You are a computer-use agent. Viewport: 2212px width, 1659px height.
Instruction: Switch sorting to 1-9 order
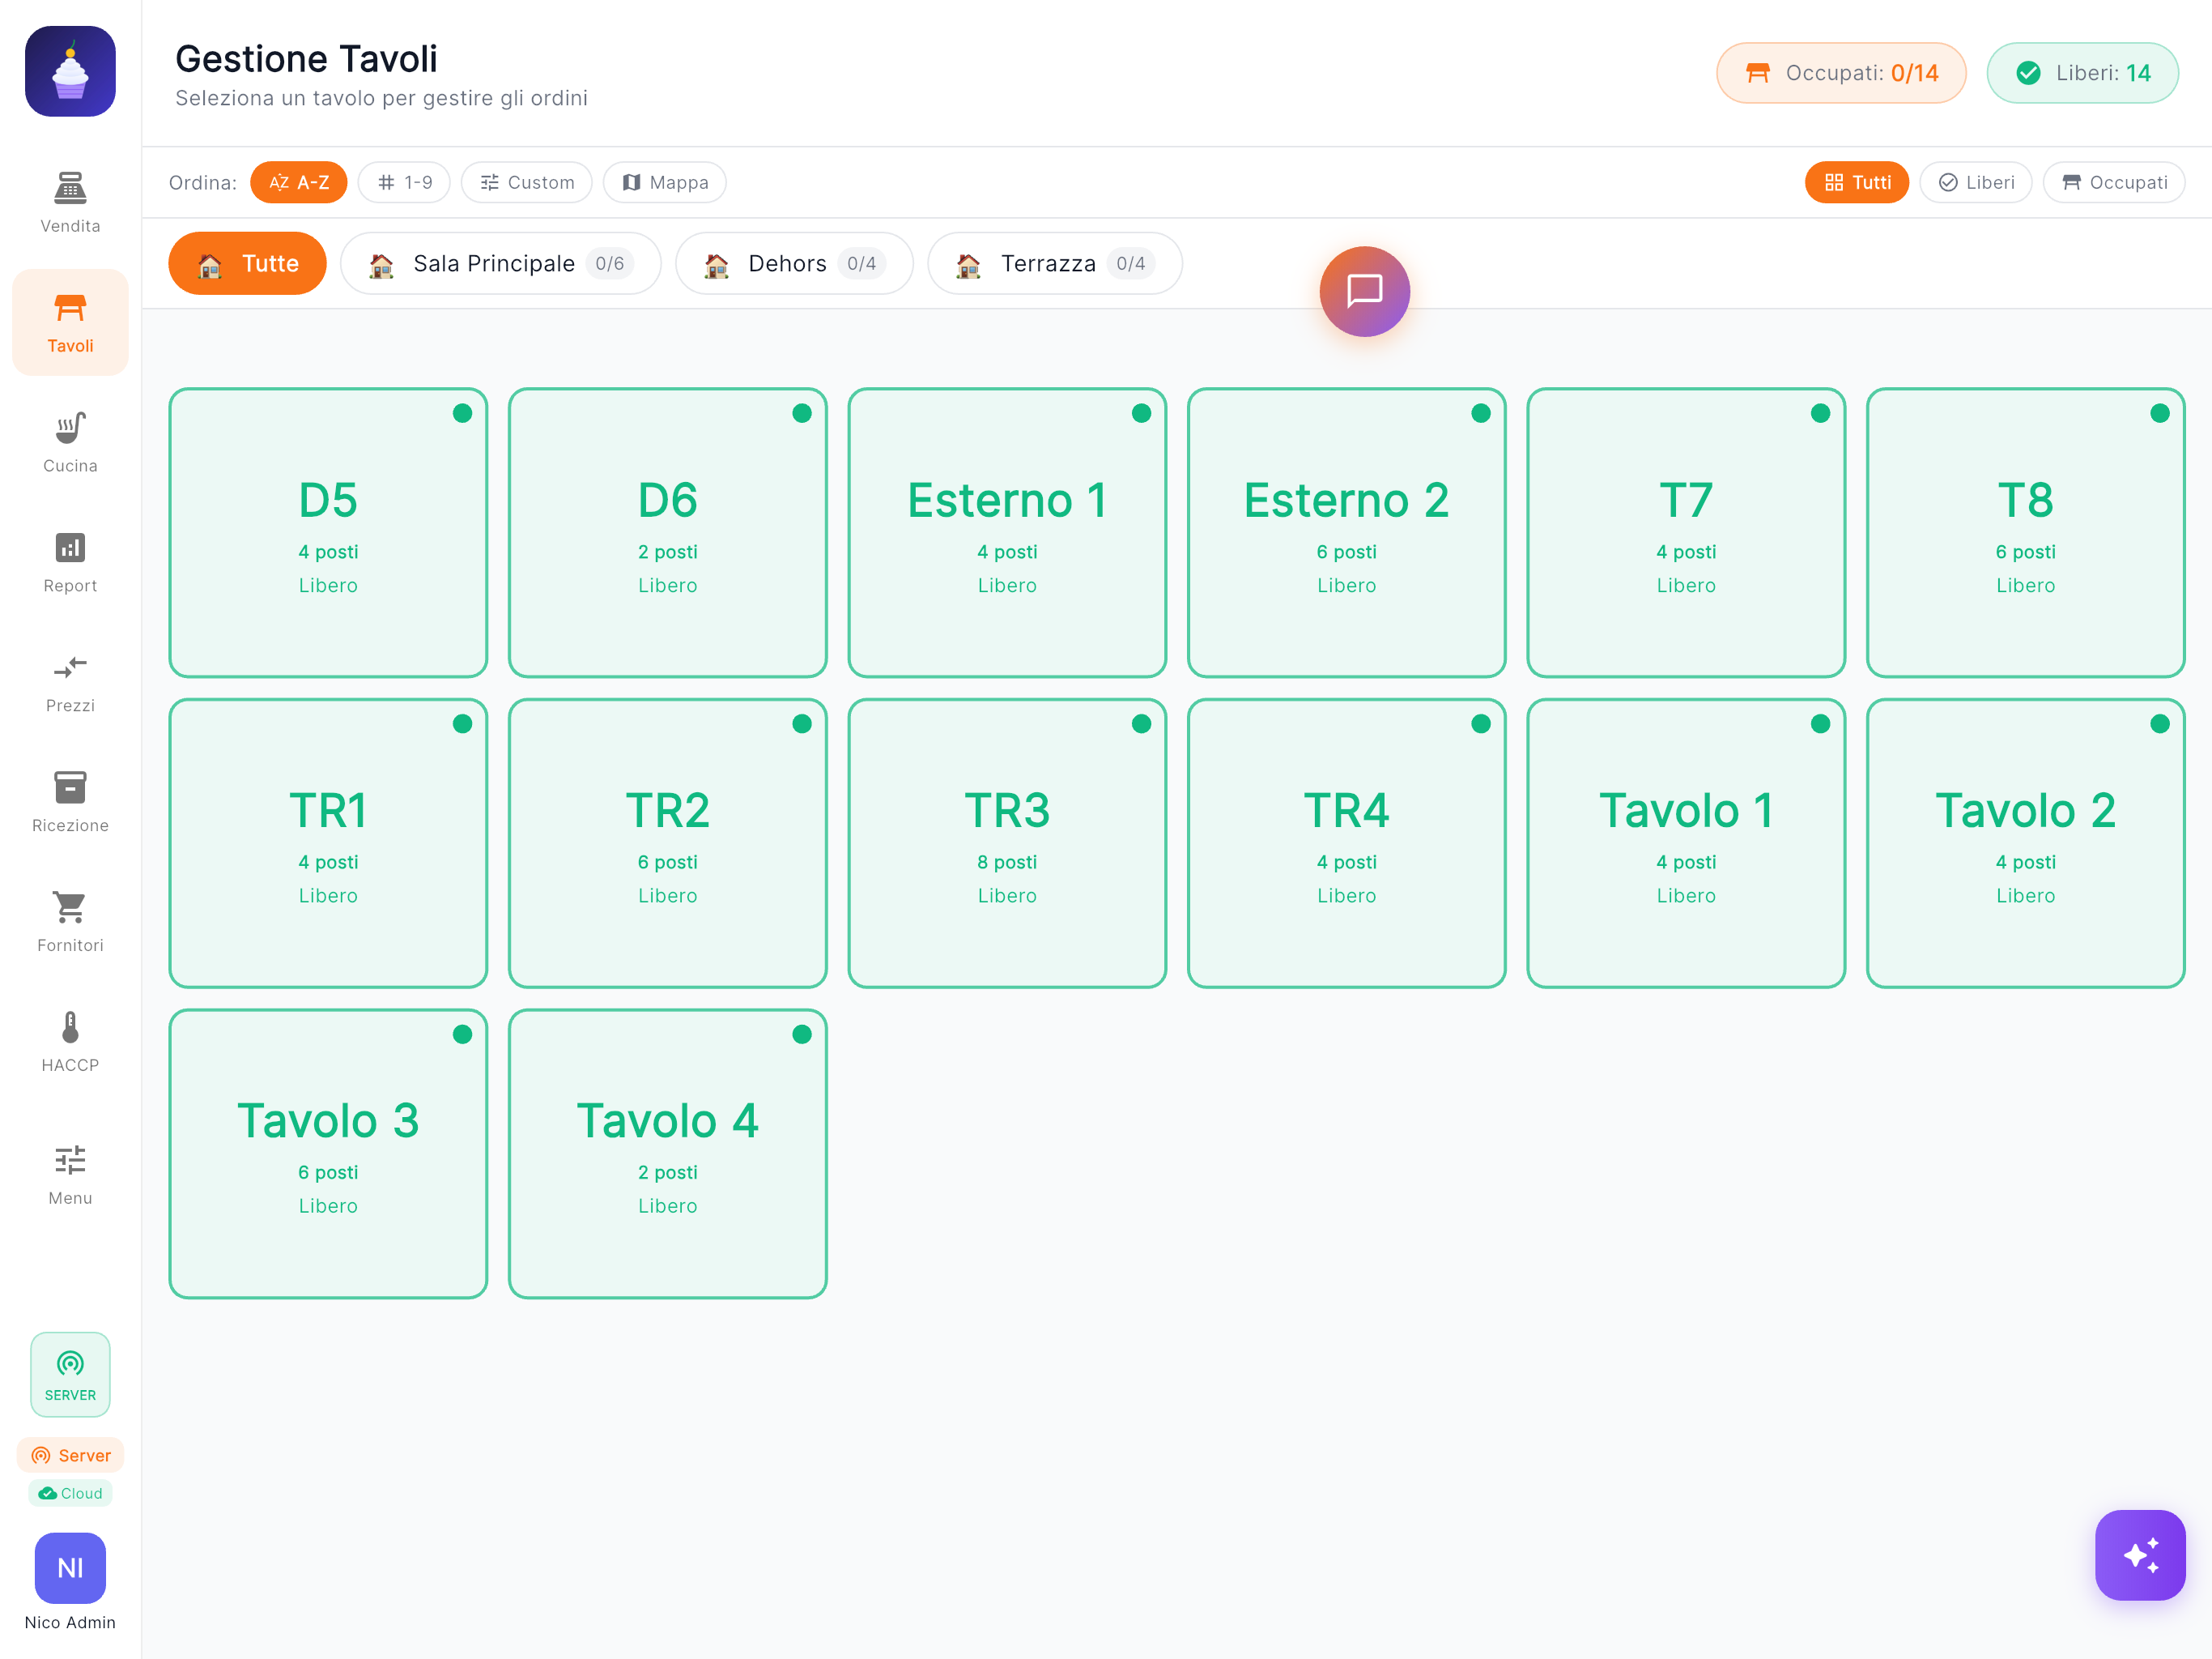click(x=403, y=182)
